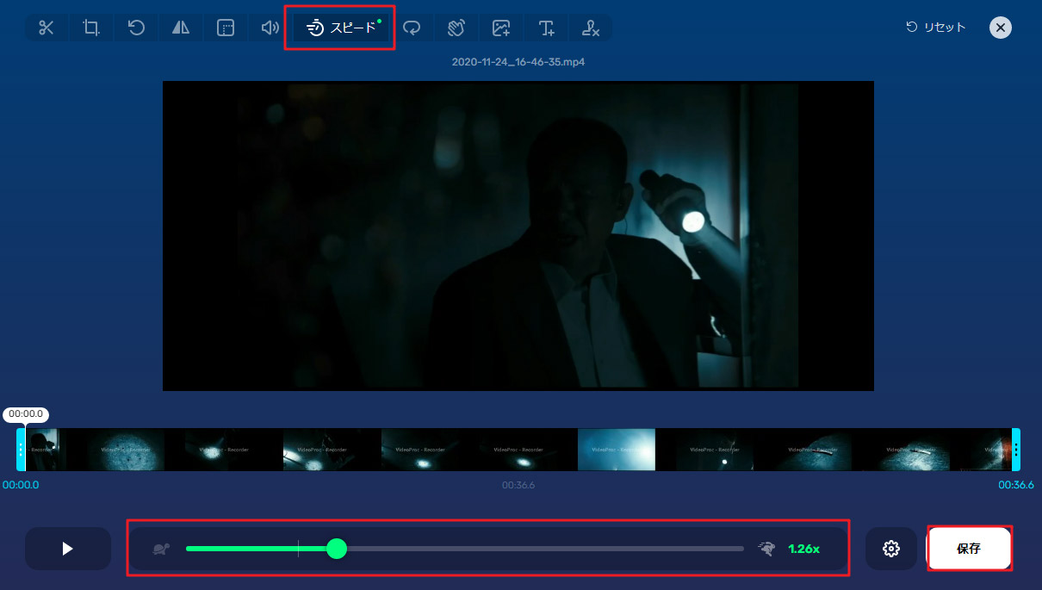This screenshot has width=1042, height=590.
Task: Click the 保存 save button
Action: [969, 549]
